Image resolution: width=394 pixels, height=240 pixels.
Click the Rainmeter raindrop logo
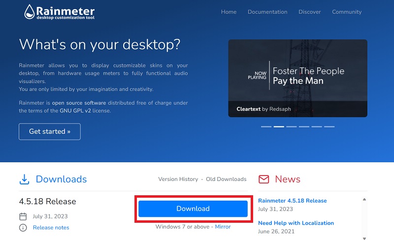coord(30,12)
